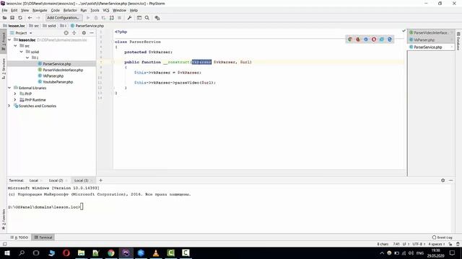This screenshot has height=259, width=462.
Task: Collapse the solid folder
Action: [x=21, y=52]
